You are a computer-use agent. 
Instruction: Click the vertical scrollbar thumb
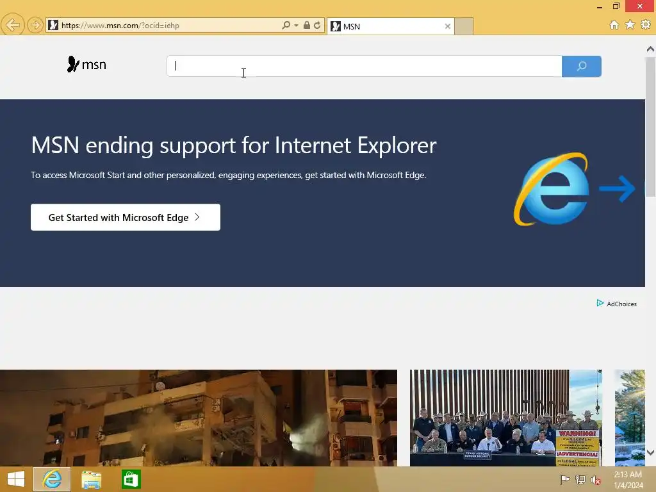650,126
